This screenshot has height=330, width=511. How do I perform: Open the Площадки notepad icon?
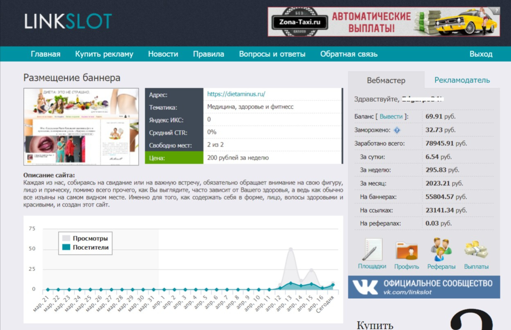pyautogui.click(x=372, y=250)
